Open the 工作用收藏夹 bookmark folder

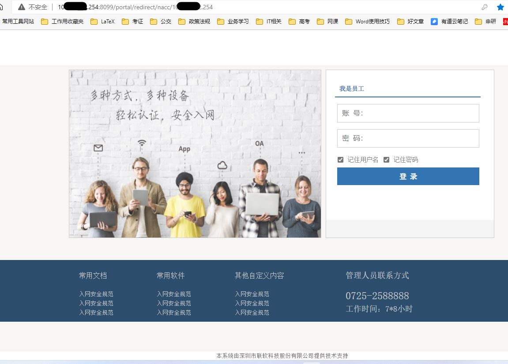(62, 21)
